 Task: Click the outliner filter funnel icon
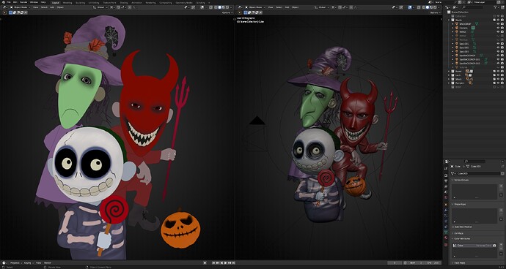(x=495, y=7)
